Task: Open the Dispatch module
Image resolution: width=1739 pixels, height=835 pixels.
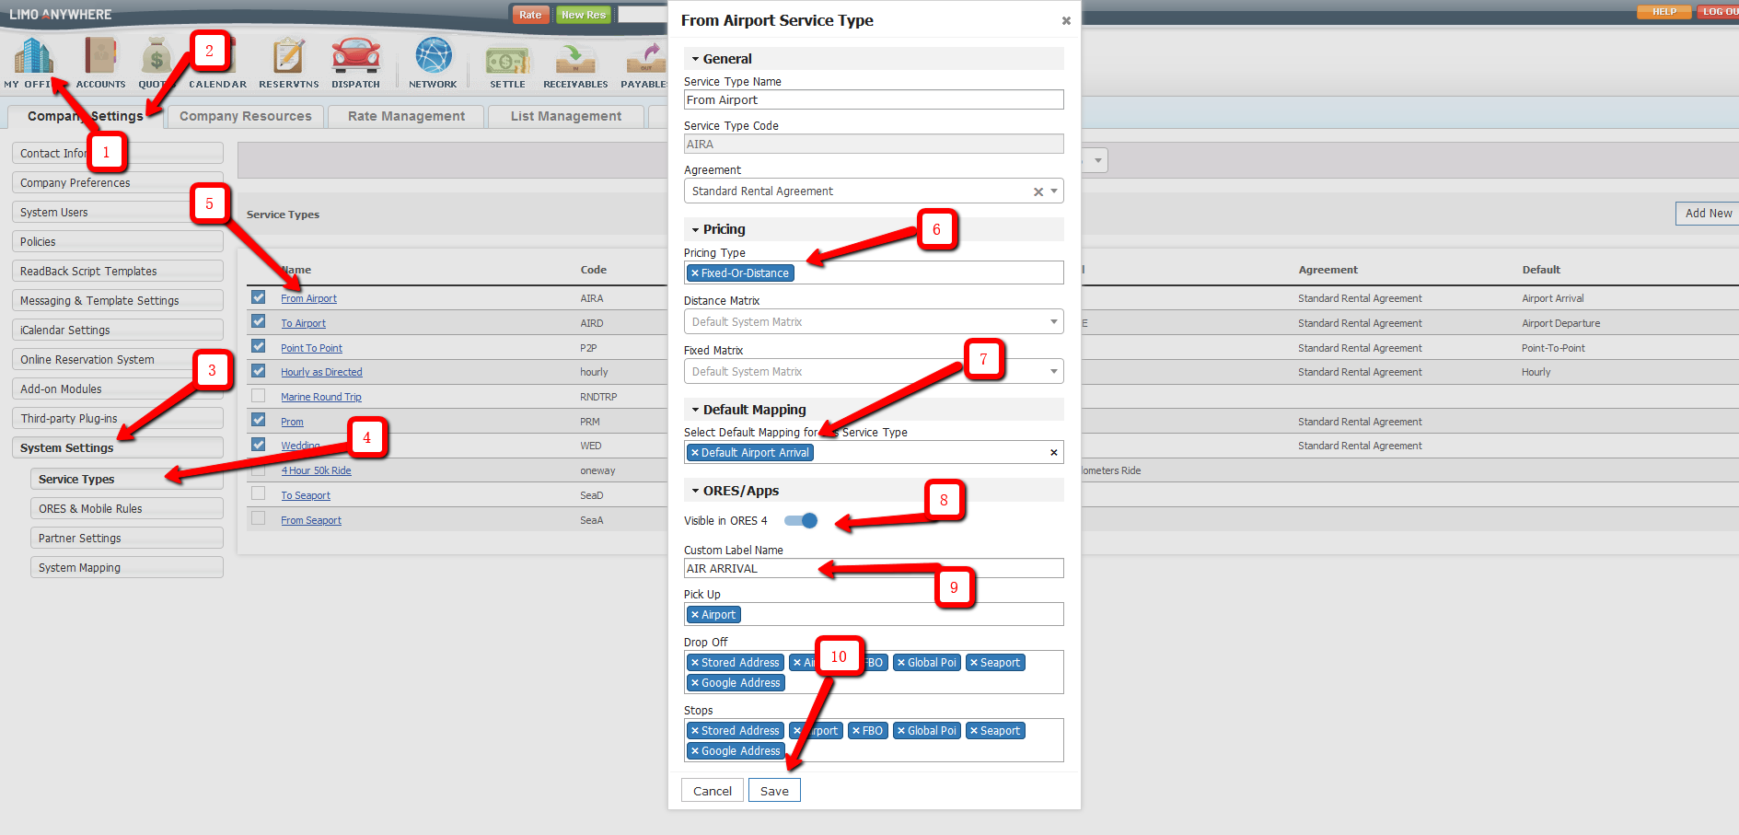Action: (355, 57)
